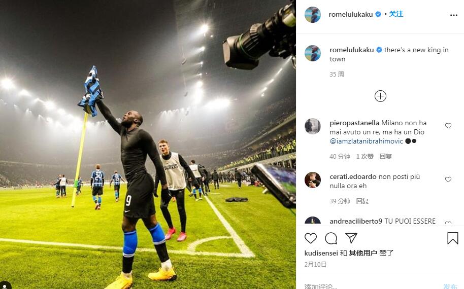
Task: Open the three-dot more options menu
Action: click(454, 15)
